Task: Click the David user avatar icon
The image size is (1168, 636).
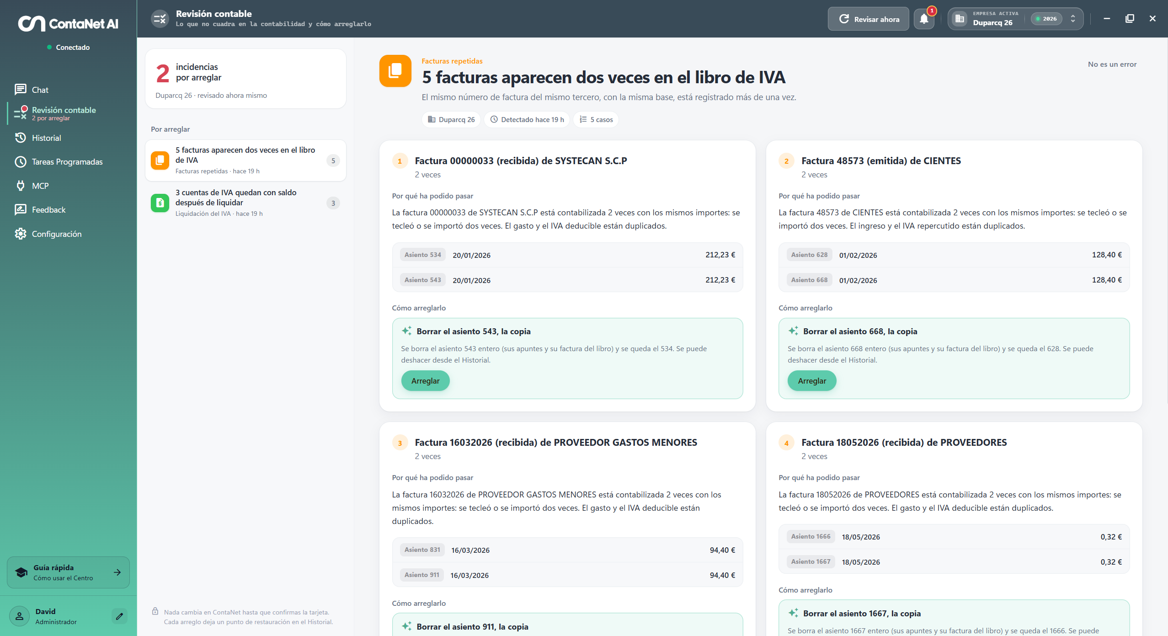Action: [x=19, y=616]
